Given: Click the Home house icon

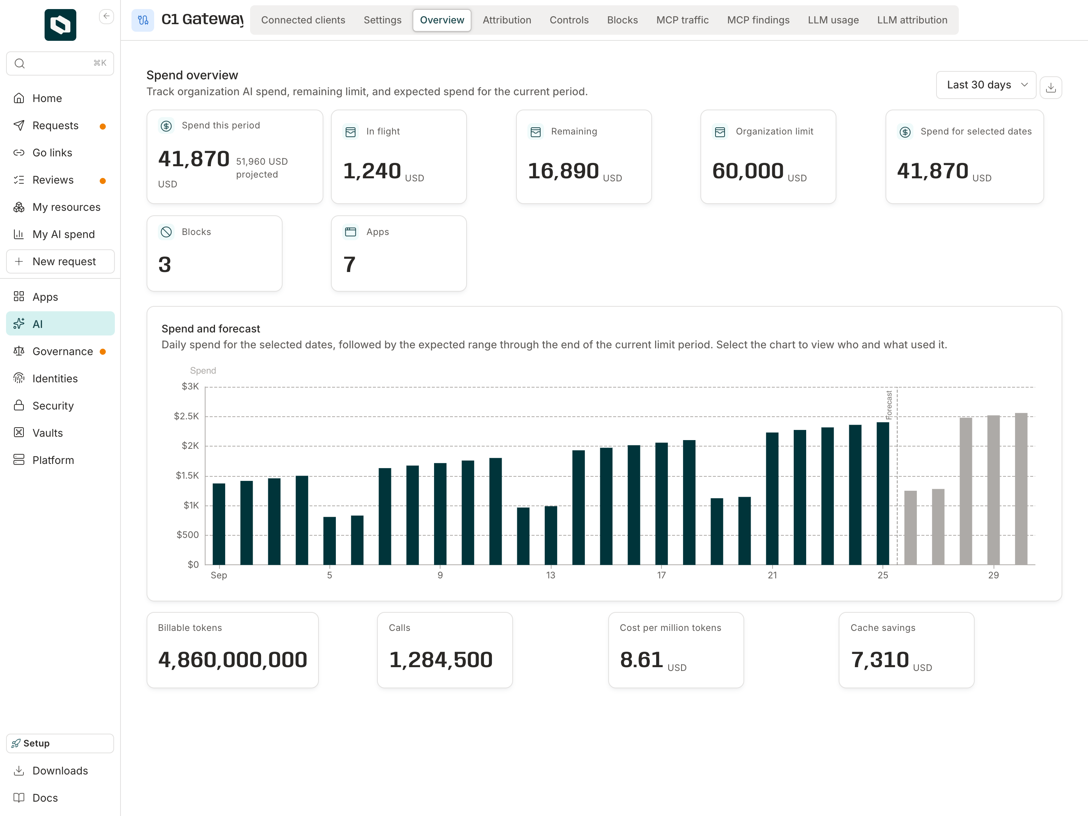Looking at the screenshot, I should [x=19, y=98].
